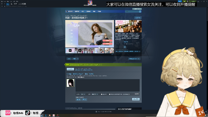Click the view your queue button

coord(134,59)
